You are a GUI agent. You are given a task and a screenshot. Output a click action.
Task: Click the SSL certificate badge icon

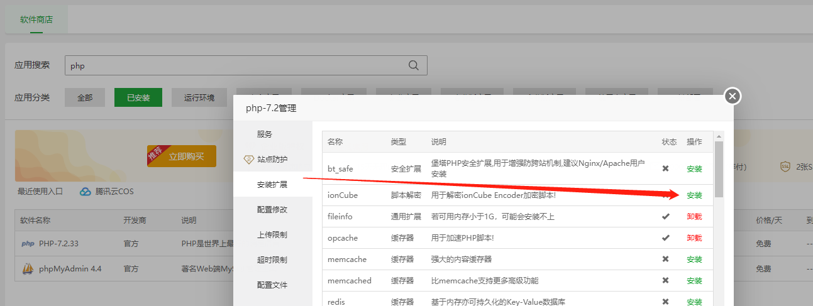[785, 167]
